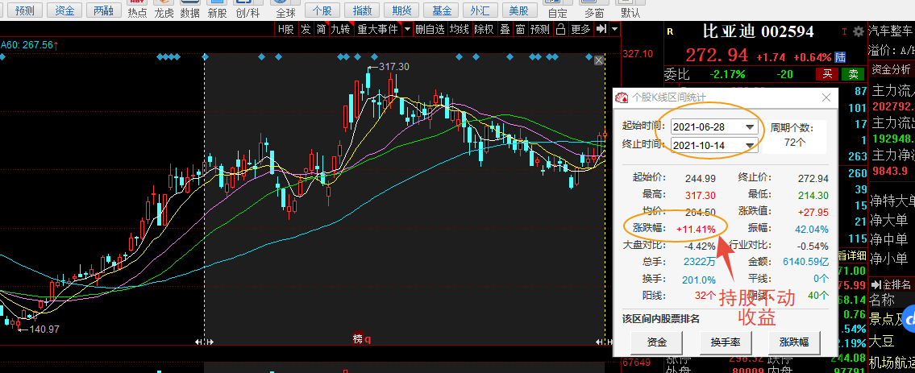Image resolution: width=915 pixels, height=373 pixels.
Task: Toggle the 九转 indicator
Action: coord(341,29)
